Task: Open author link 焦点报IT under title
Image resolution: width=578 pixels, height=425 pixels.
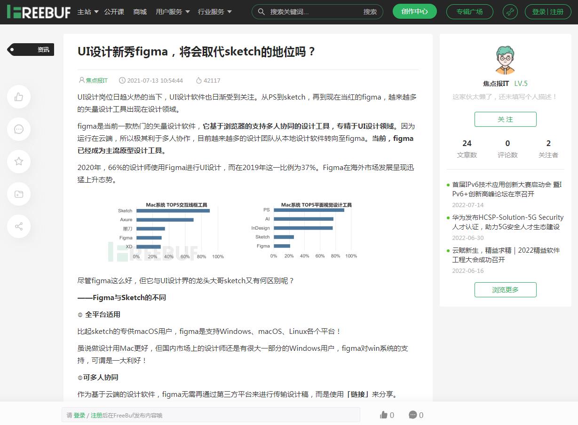Action: 96,80
